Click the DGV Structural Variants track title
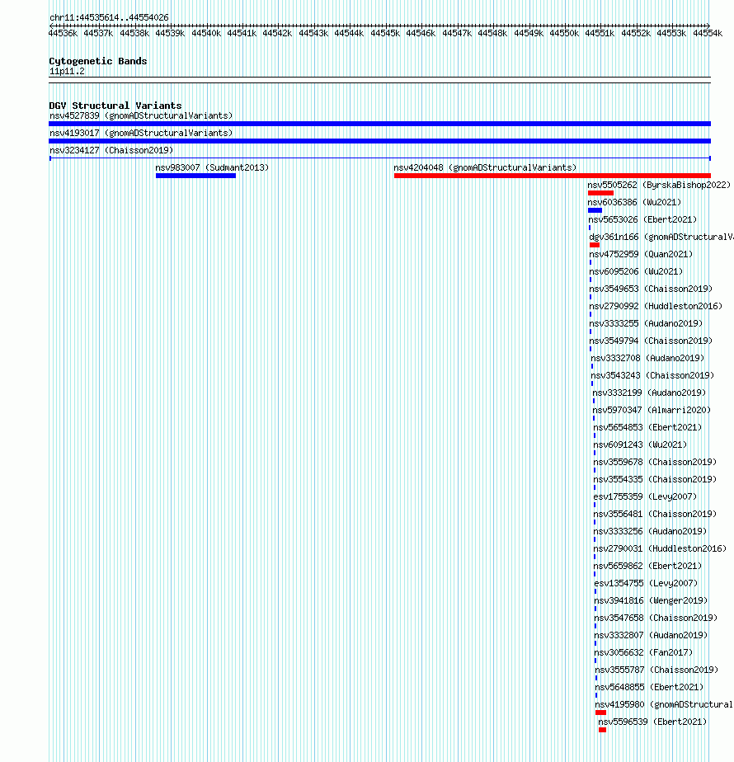 coord(115,106)
